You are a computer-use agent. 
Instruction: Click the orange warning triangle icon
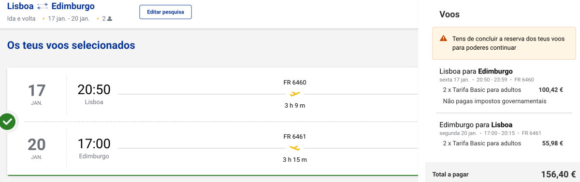tap(443, 39)
